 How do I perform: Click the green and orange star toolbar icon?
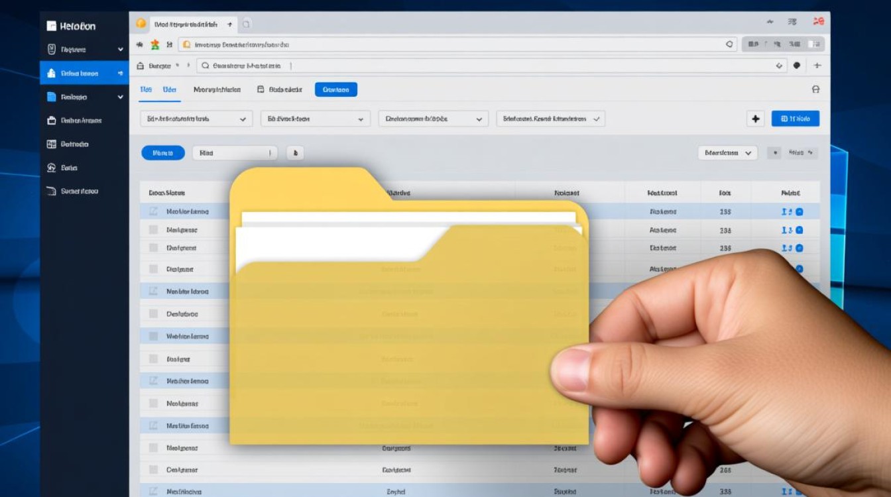(x=154, y=44)
